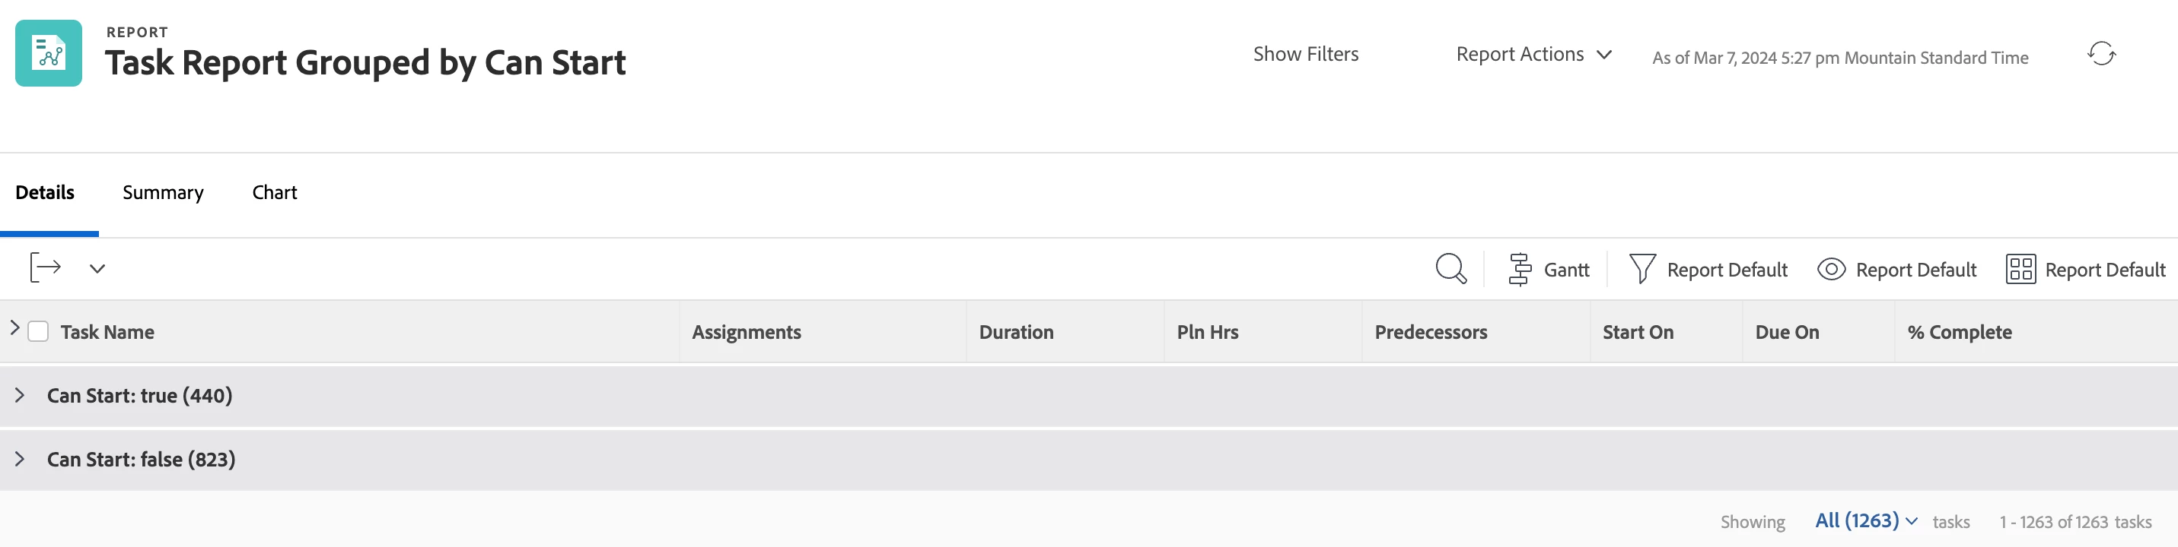Image resolution: width=2178 pixels, height=547 pixels.
Task: Expand the Can Start: false group
Action: point(20,458)
